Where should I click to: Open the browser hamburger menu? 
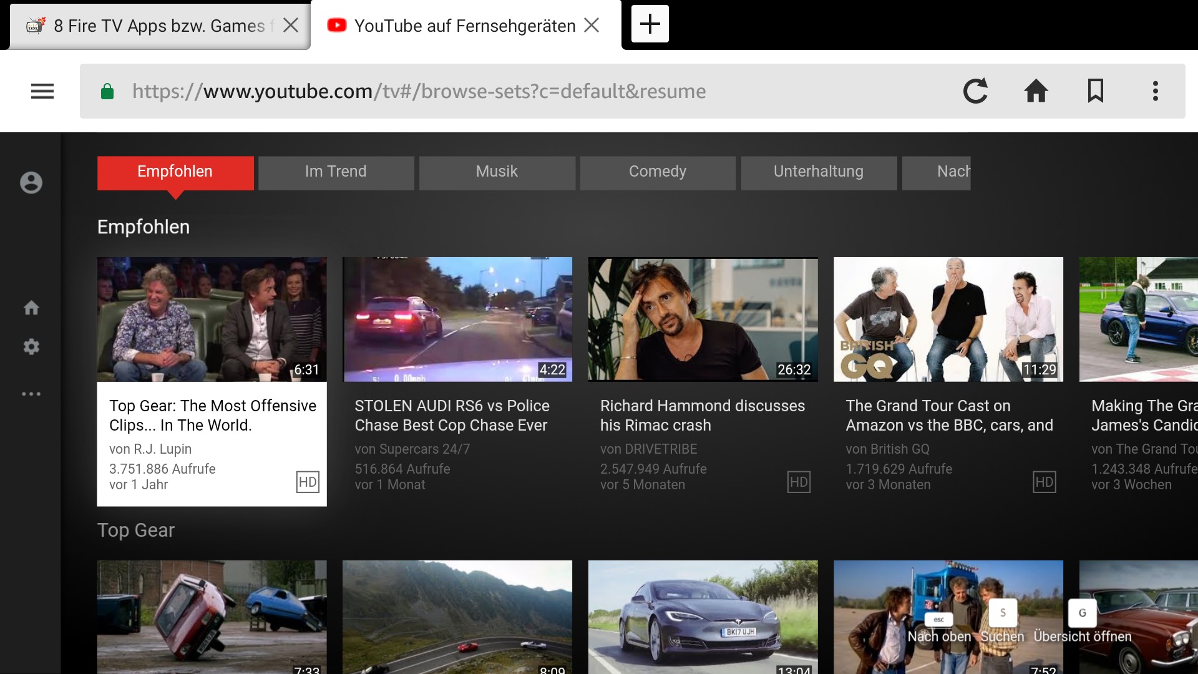42,91
